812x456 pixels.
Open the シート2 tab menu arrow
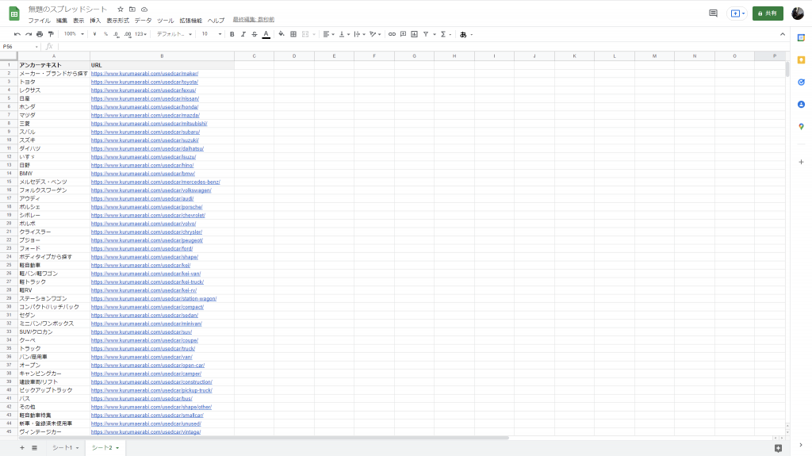pos(117,448)
